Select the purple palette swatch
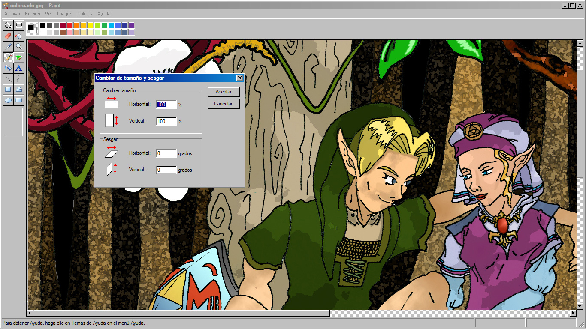 click(132, 25)
